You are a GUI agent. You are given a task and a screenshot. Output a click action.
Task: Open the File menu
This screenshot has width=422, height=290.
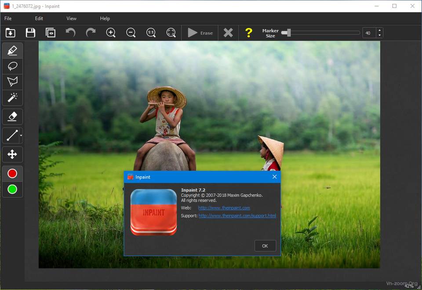coord(8,18)
